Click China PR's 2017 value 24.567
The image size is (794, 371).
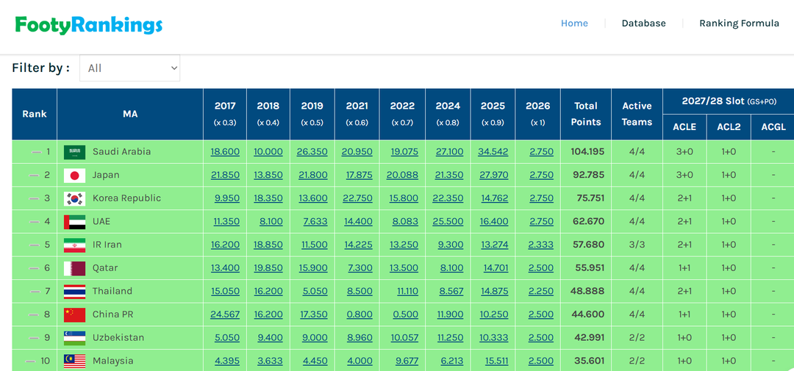[225, 314]
